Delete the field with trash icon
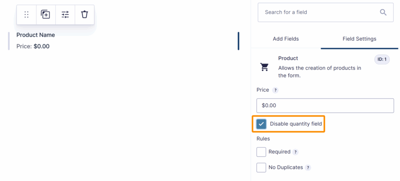400x181 pixels. coord(84,15)
